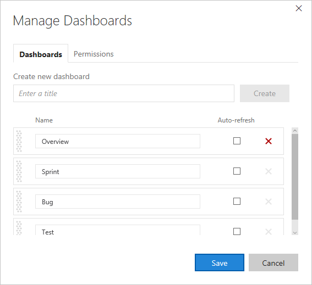Screen dimensions: 312x285
Task: Enable auto-refresh for Overview dashboard
Action: pos(237,141)
